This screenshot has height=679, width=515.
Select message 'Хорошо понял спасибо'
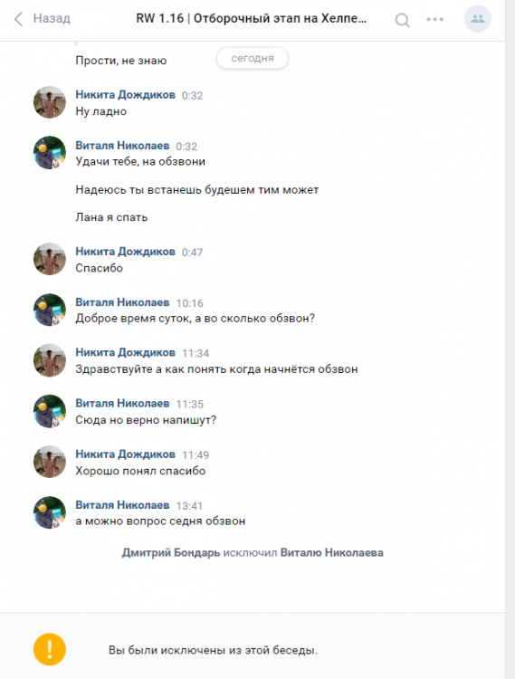tap(140, 471)
